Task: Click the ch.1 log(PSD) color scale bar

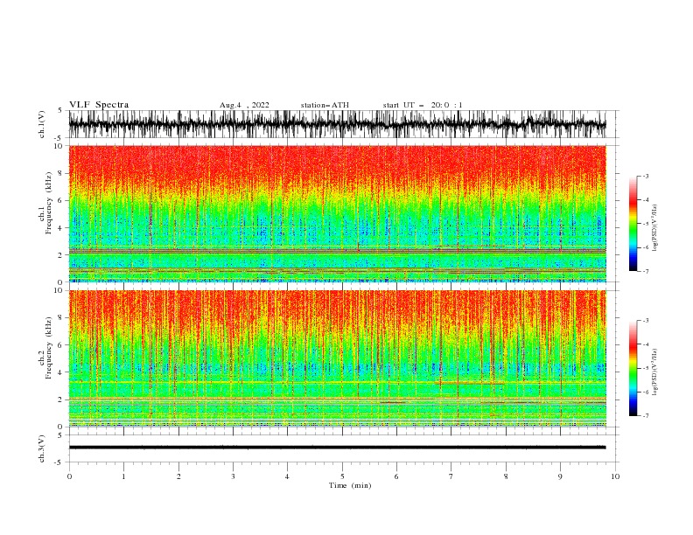Action: [633, 224]
